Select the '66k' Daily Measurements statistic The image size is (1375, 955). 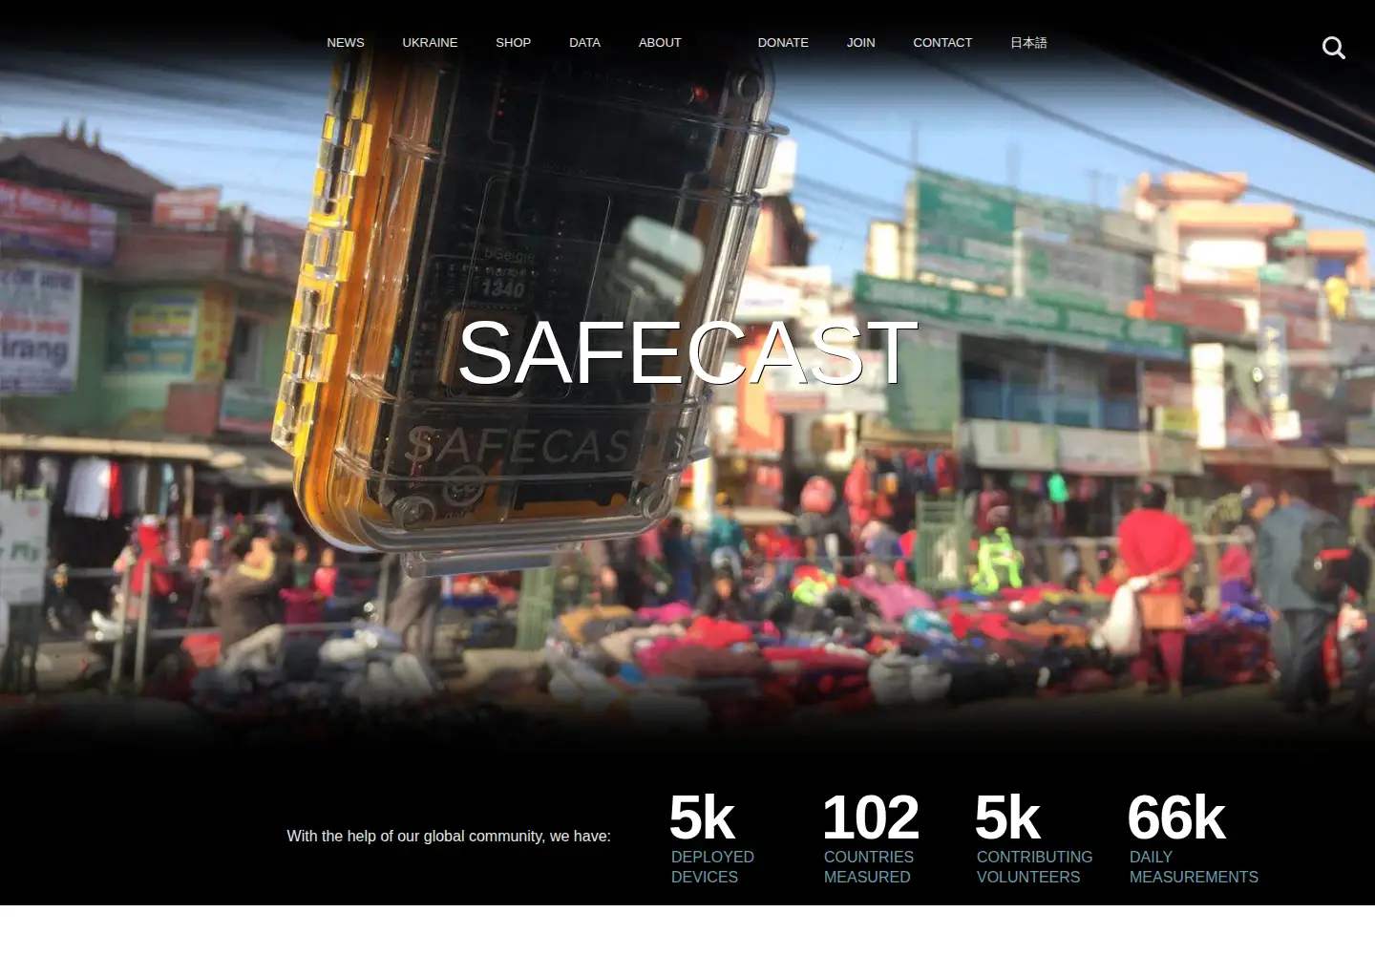1175,817
